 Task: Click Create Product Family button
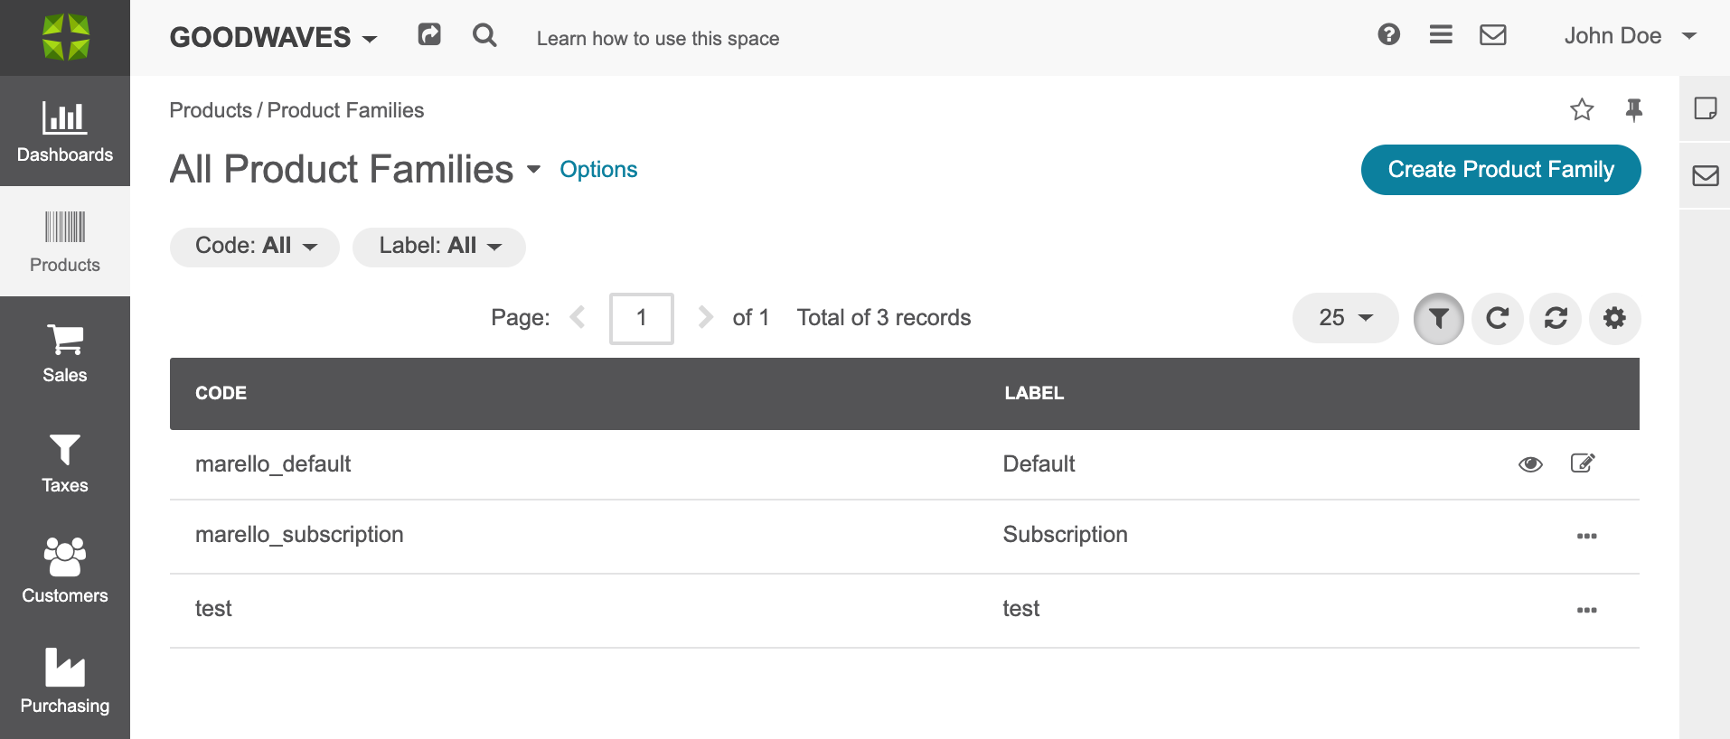point(1501,170)
